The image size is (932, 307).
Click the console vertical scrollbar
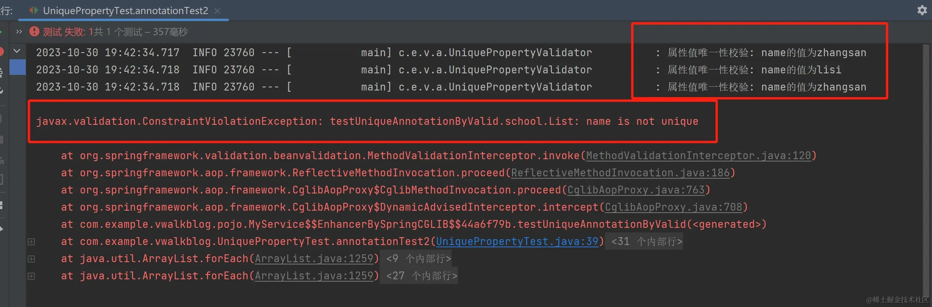tap(926, 172)
